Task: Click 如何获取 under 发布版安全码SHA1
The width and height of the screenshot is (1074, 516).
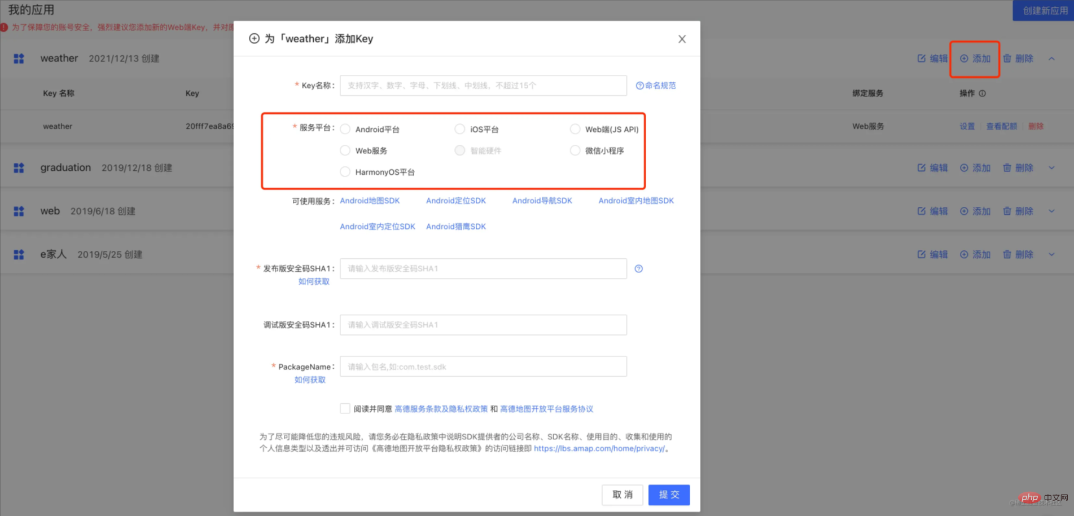Action: pos(314,281)
